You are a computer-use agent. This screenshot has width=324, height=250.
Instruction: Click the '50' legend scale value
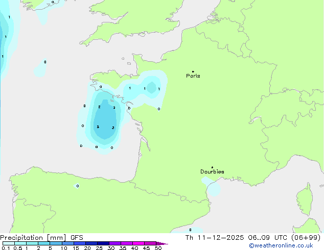pyautogui.click(x=158, y=248)
